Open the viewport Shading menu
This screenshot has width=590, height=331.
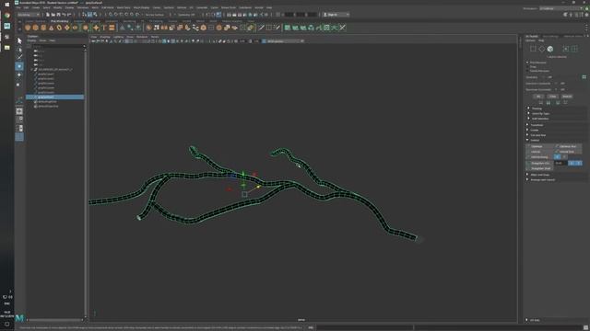105,37
